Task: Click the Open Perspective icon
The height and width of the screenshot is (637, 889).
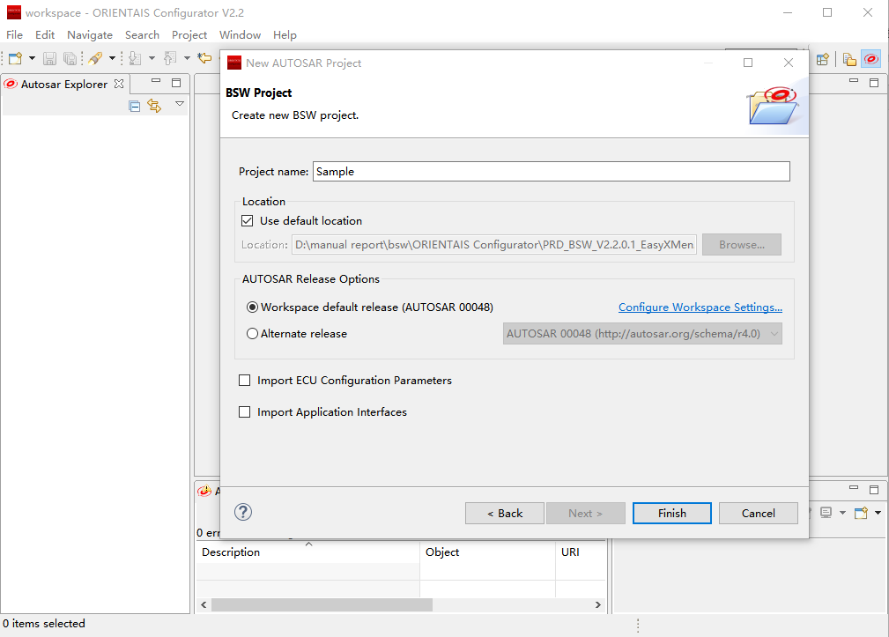Action: coord(822,59)
